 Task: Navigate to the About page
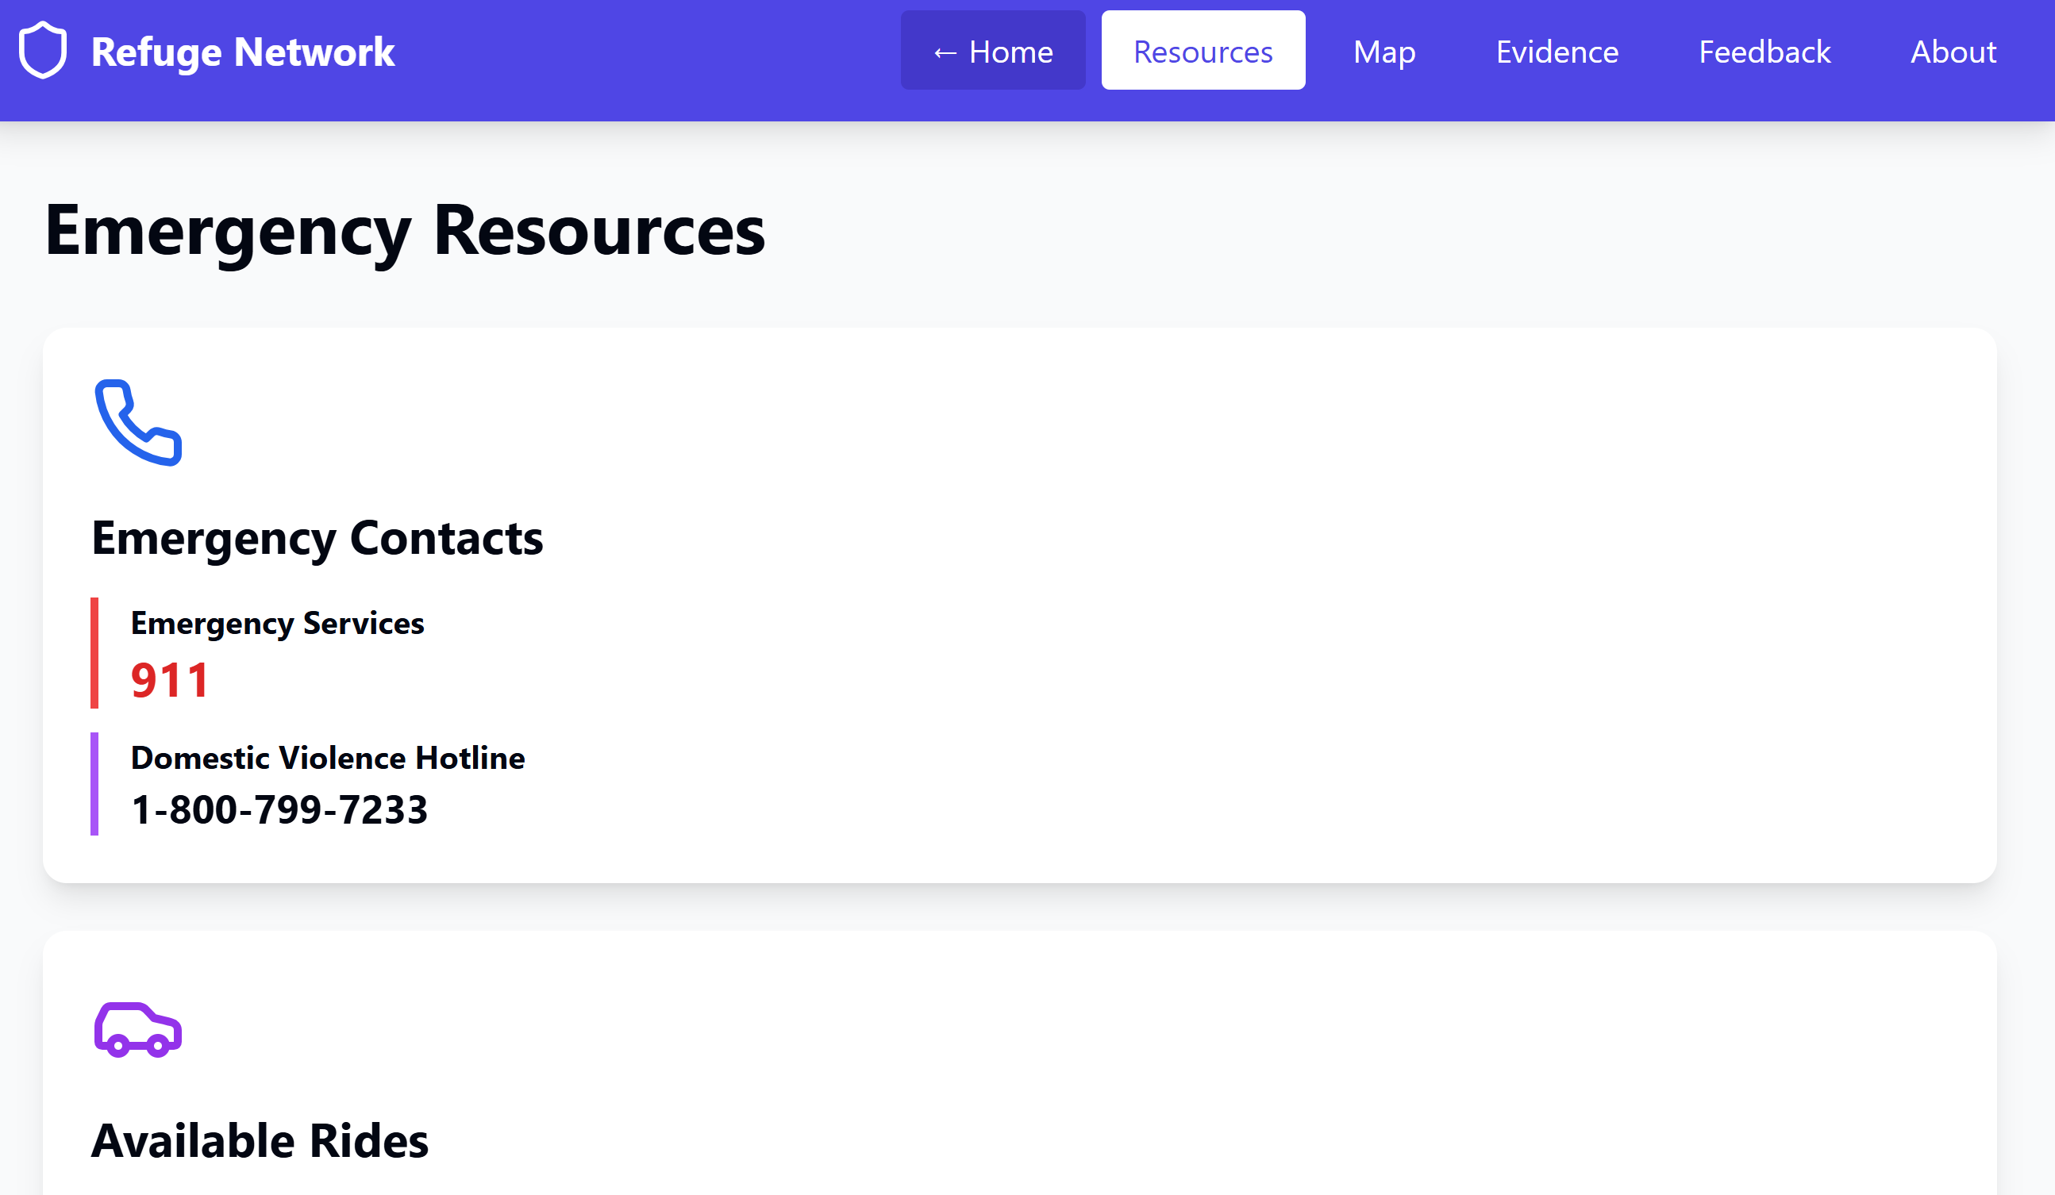1953,51
